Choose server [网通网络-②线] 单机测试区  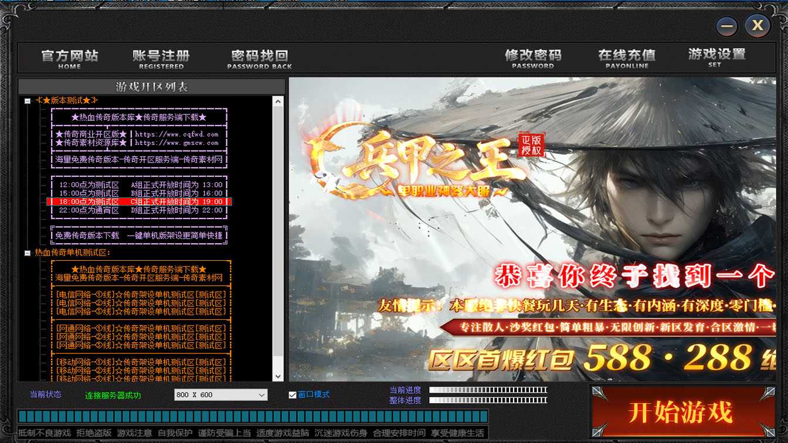[x=141, y=337]
